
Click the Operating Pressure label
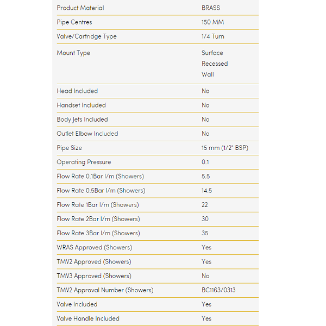tap(84, 162)
